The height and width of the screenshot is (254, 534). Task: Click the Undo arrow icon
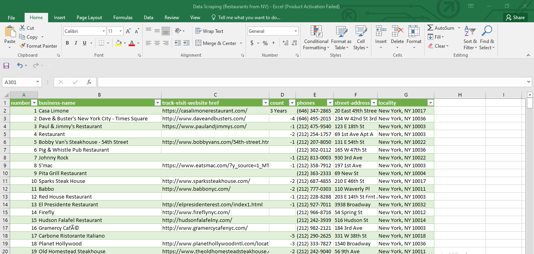click(x=20, y=66)
